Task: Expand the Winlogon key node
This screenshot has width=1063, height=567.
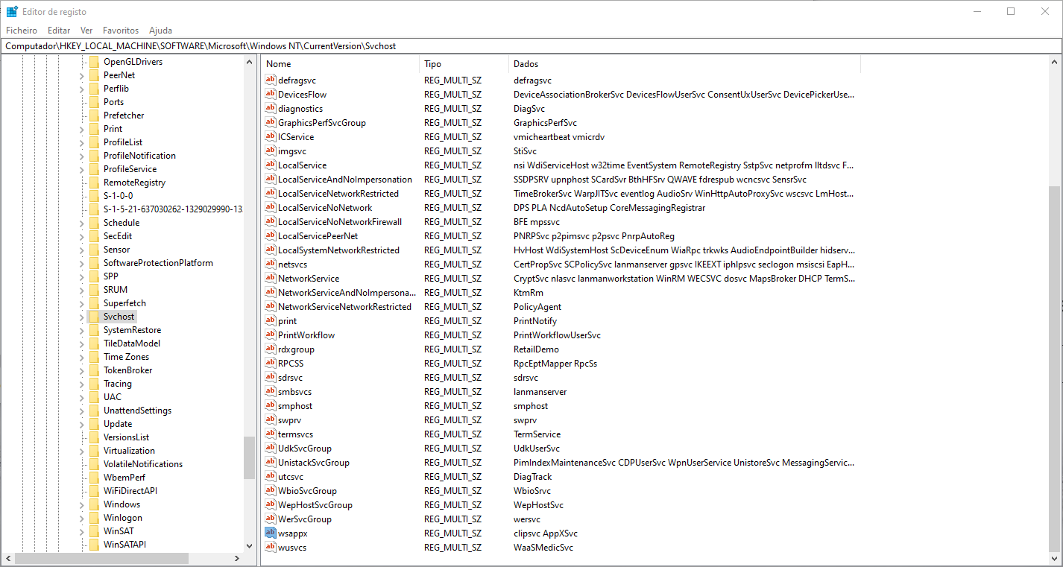Action: click(x=81, y=518)
